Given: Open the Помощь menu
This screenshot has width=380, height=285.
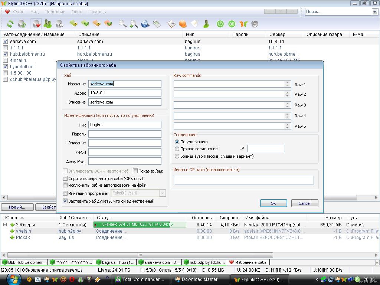Looking at the screenshot, I should pos(97,12).
